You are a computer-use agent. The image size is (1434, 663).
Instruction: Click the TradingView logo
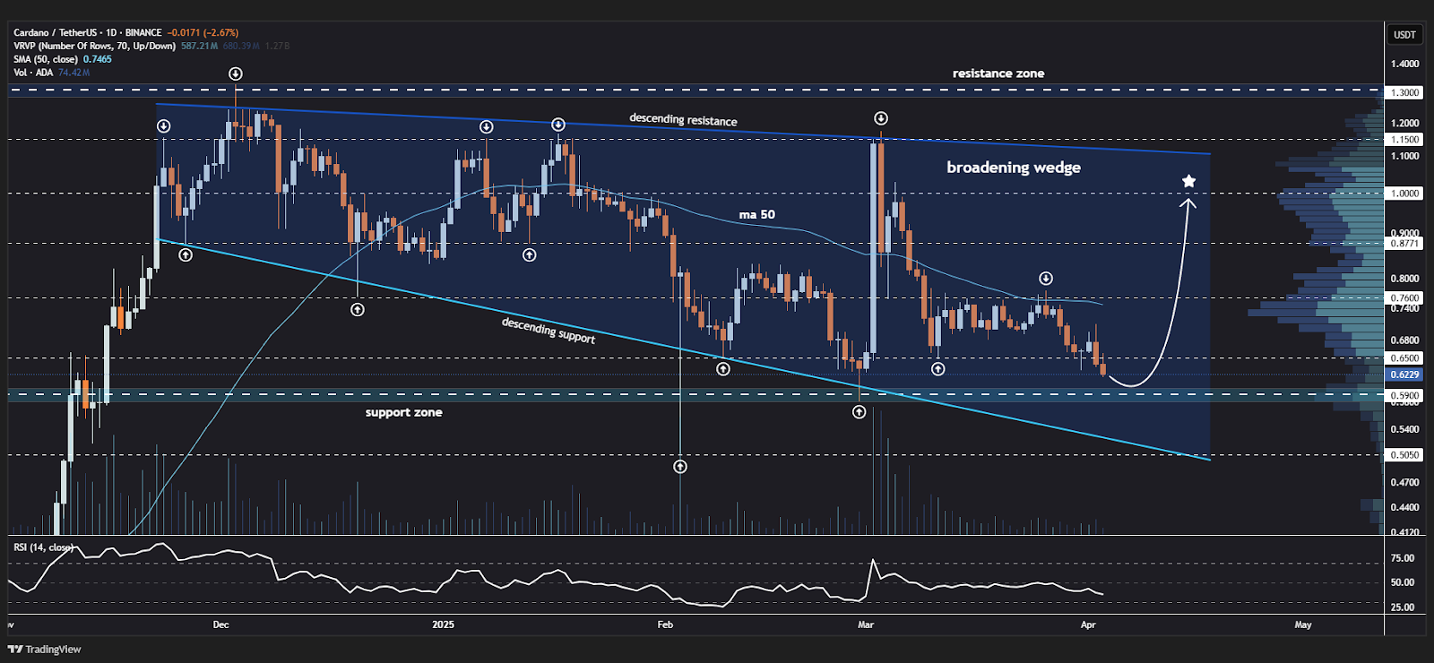45,649
